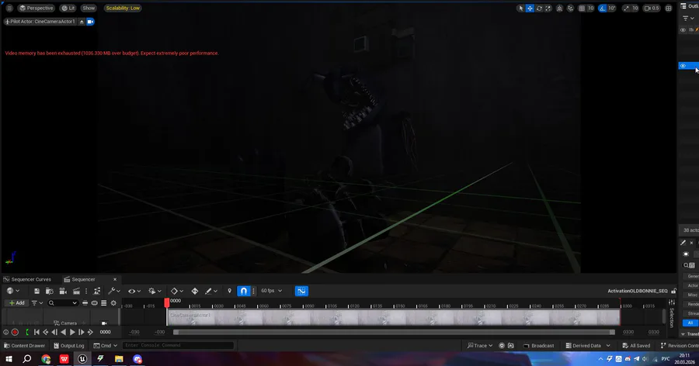Screen dimensions: 699x366
Task: Open the rotation snap 10° menu
Action: coord(612,8)
